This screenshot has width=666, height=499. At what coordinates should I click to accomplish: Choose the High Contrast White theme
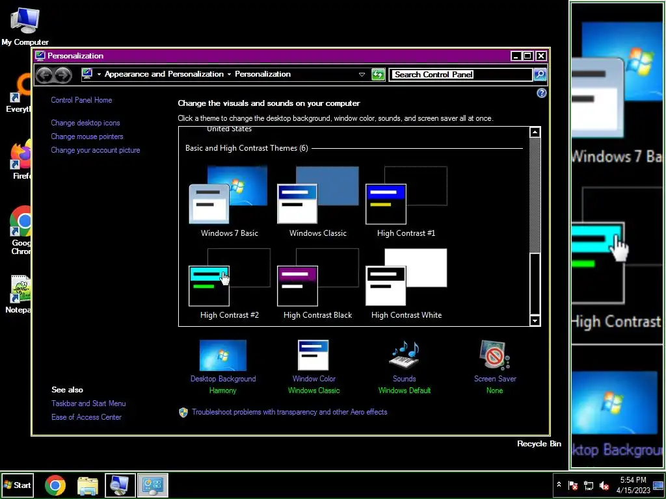[406, 283]
